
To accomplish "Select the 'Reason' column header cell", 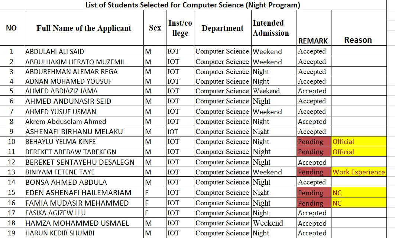I will pyautogui.click(x=357, y=40).
